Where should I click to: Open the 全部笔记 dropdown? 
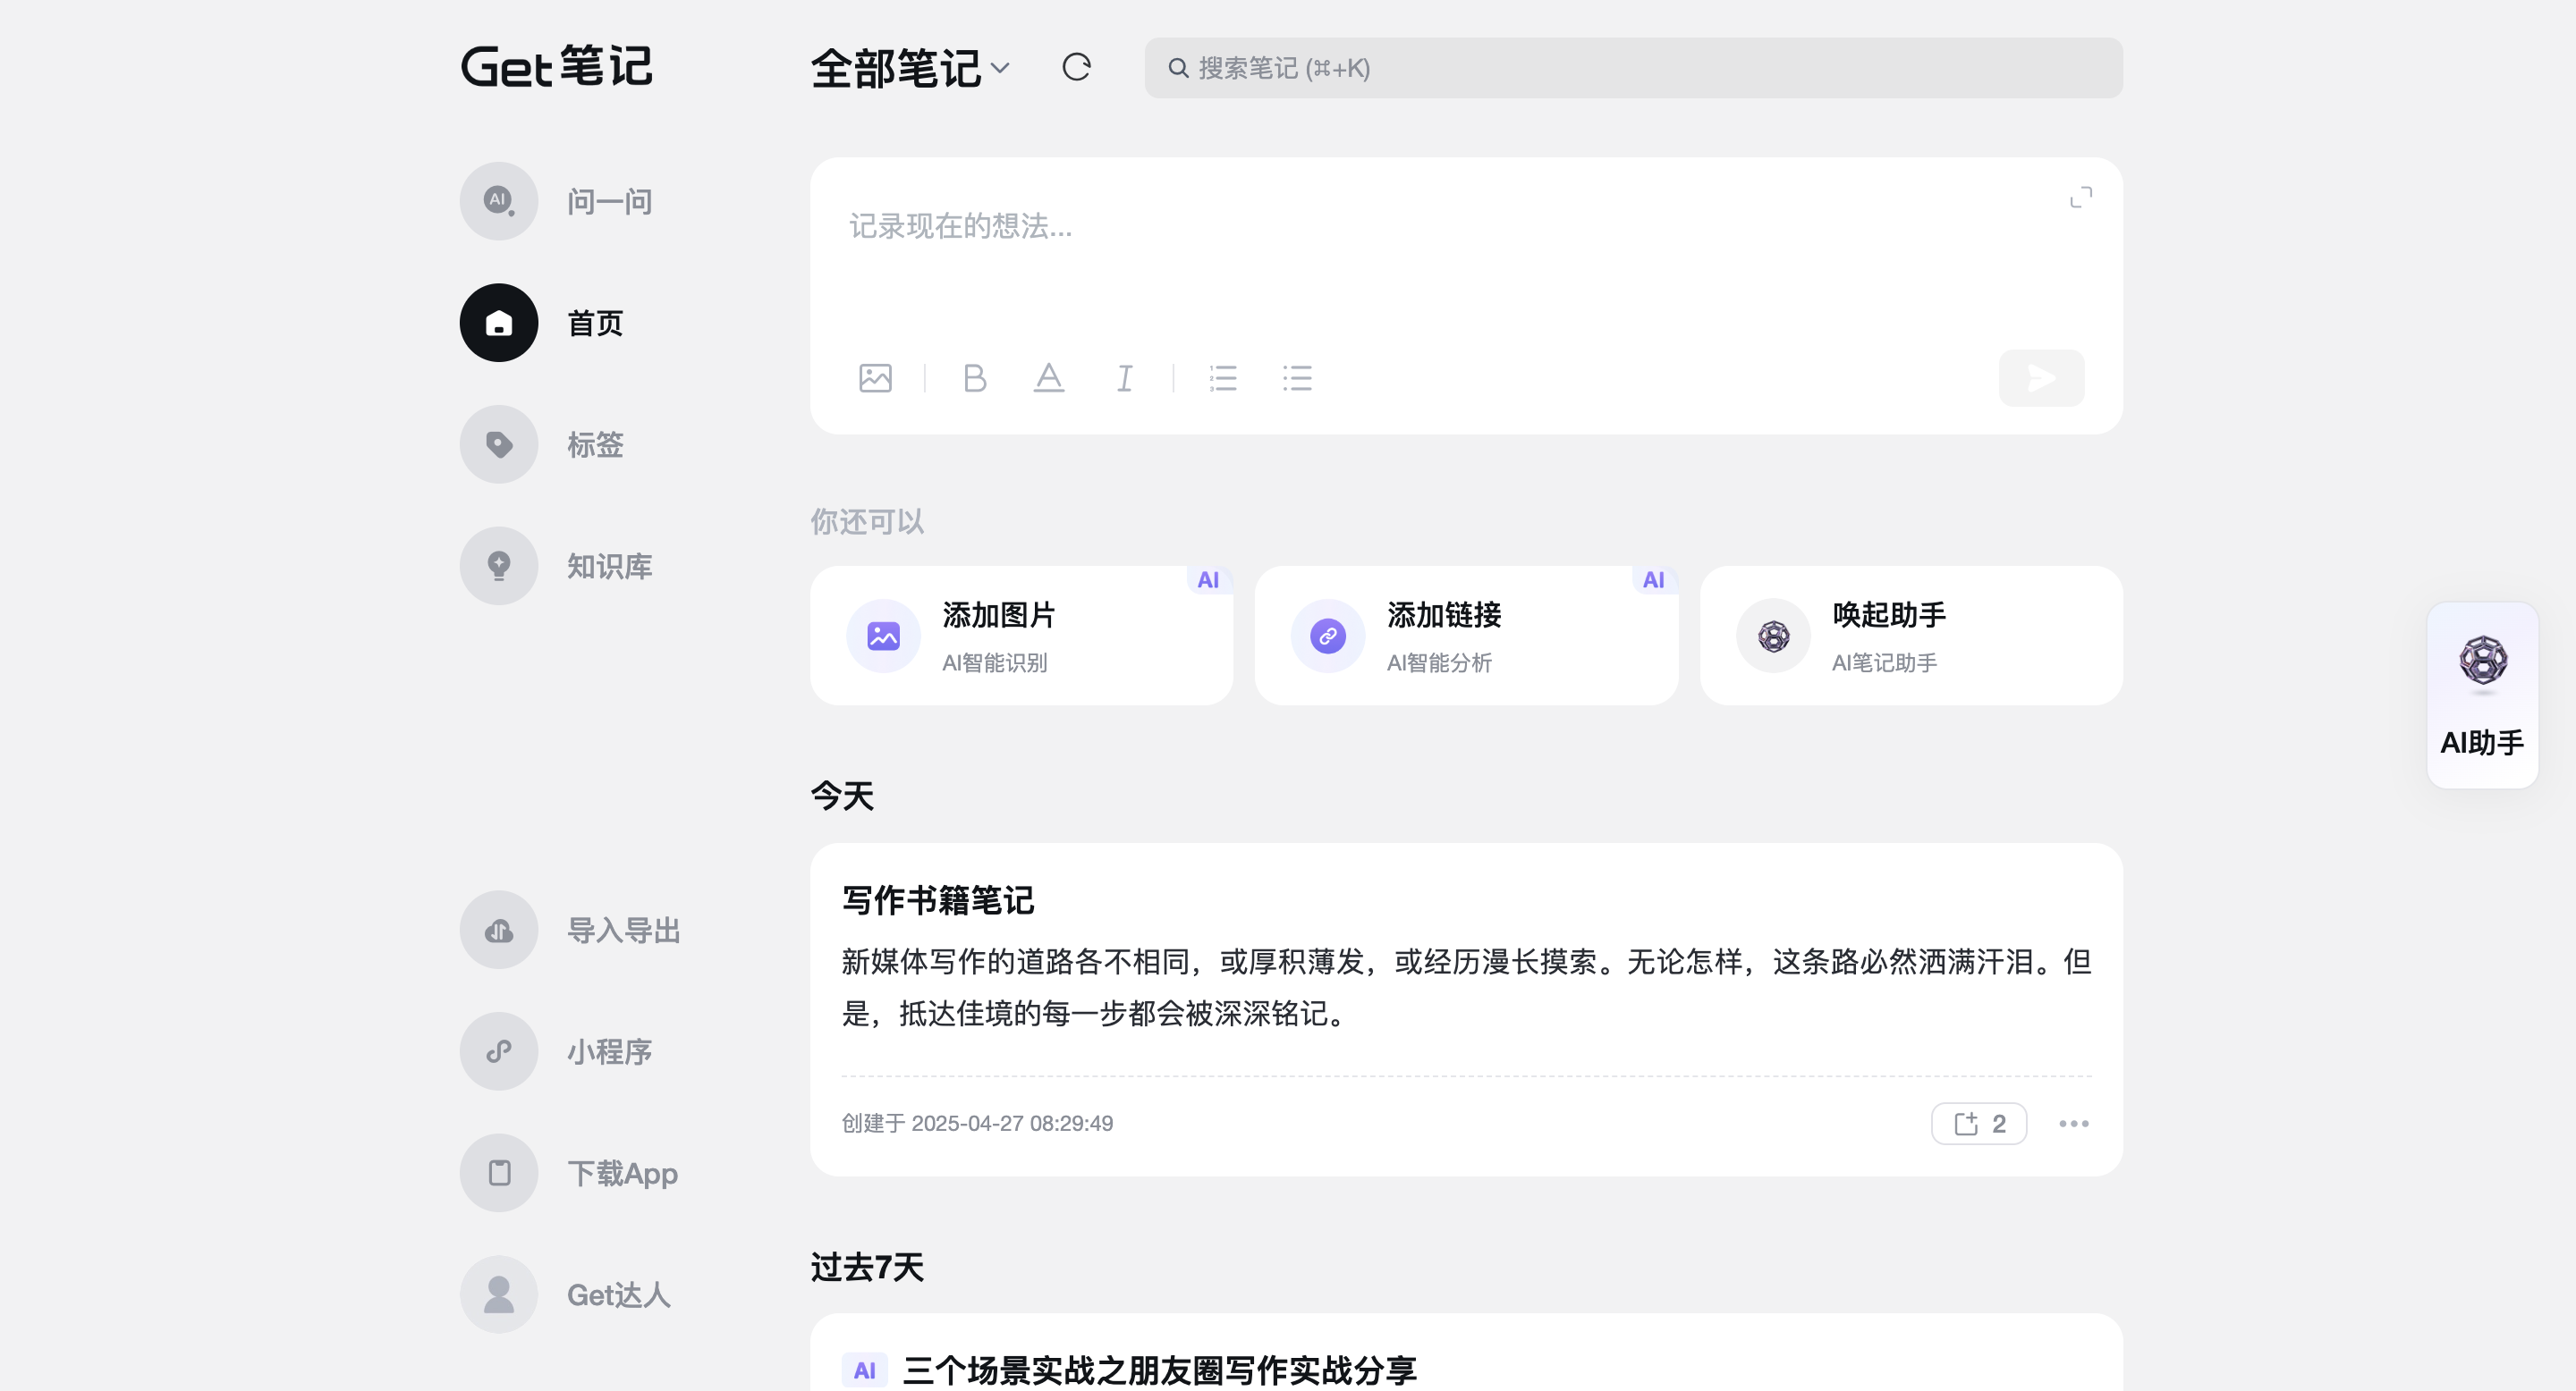910,68
